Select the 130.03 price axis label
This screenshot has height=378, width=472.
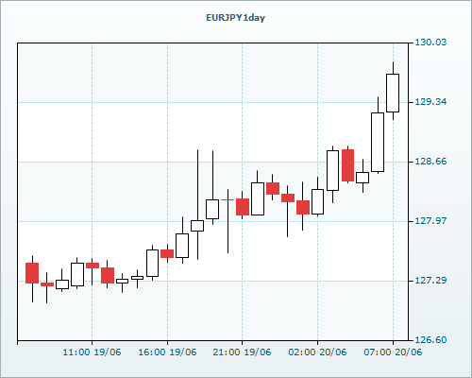pos(430,43)
